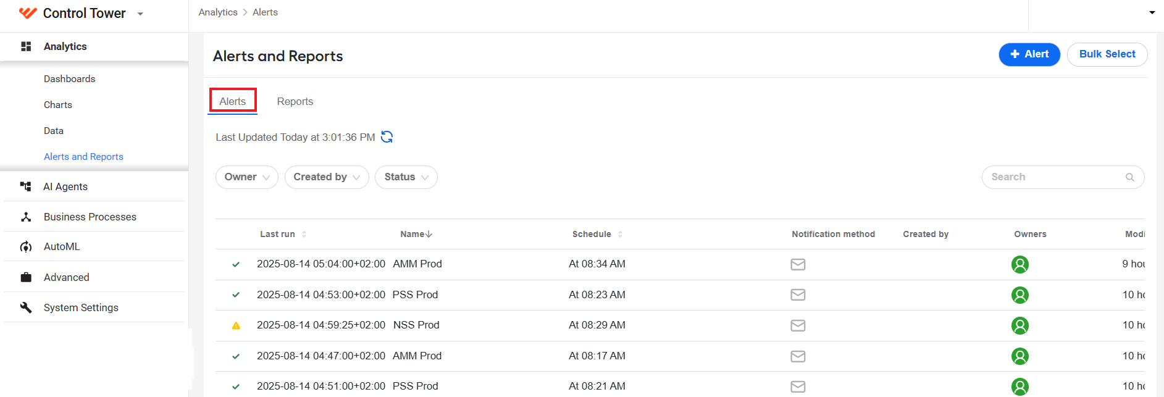Click owner avatar in At 08:34 AM row
The width and height of the screenshot is (1164, 397).
tap(1020, 264)
